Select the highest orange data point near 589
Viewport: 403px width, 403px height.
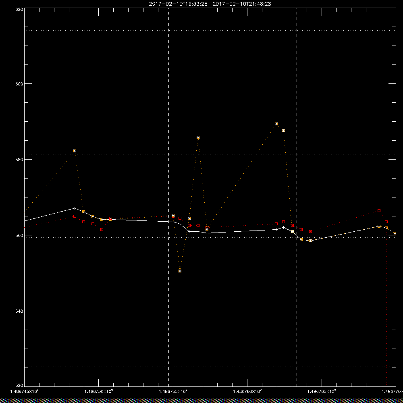[276, 124]
